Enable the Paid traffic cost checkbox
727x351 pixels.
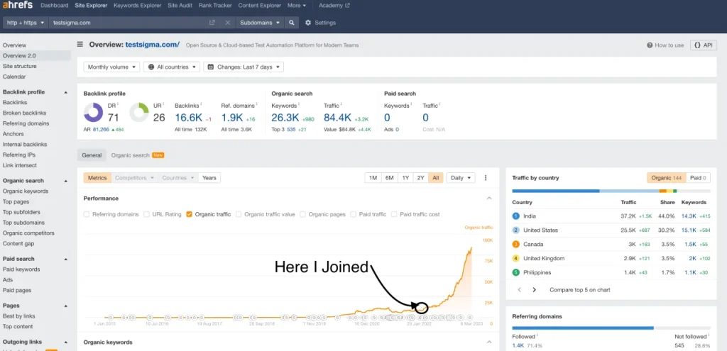coord(394,214)
